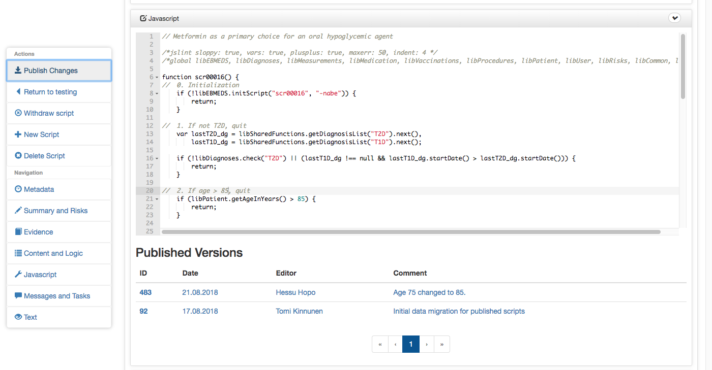Go to last page of versions
This screenshot has height=370, width=712.
pyautogui.click(x=442, y=344)
